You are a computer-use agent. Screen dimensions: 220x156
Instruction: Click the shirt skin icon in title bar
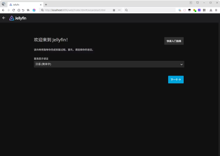pos(197,3)
